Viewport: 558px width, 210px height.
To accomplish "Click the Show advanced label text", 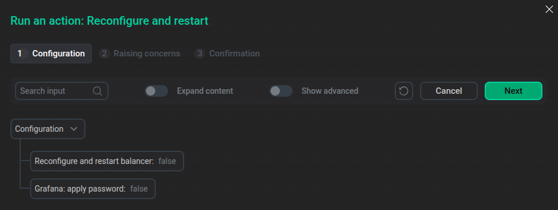I will [330, 91].
